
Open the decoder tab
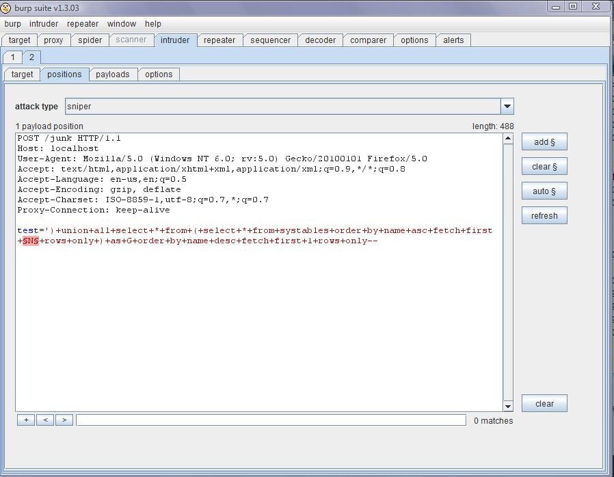coord(320,40)
